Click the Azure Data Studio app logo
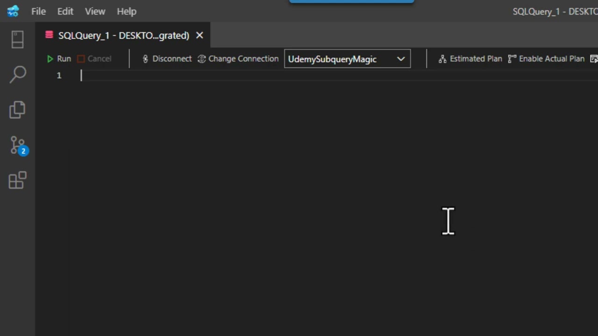The height and width of the screenshot is (336, 598). 13,11
